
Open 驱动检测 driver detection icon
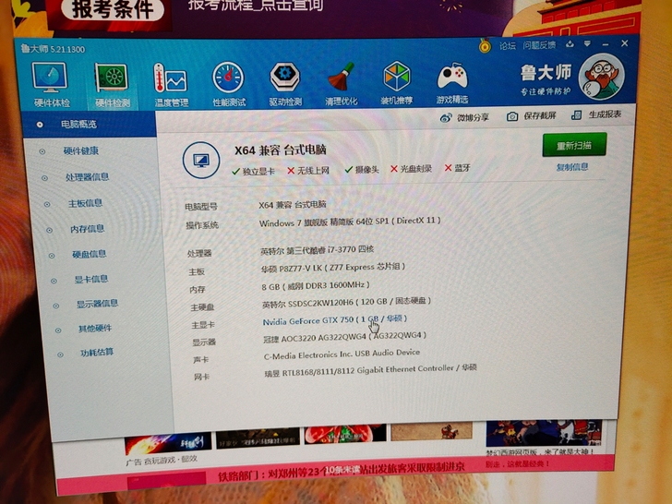[285, 84]
